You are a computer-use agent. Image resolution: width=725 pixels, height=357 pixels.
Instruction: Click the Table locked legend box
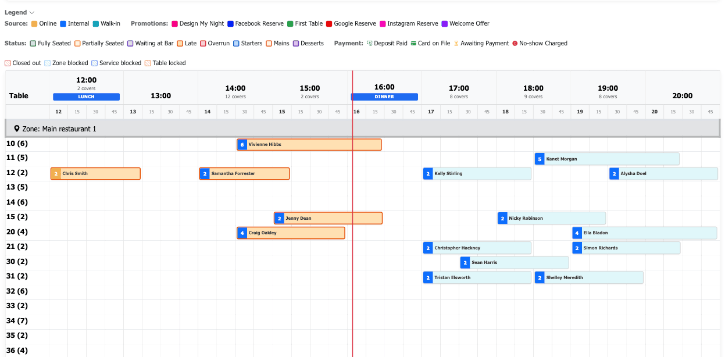(x=148, y=63)
